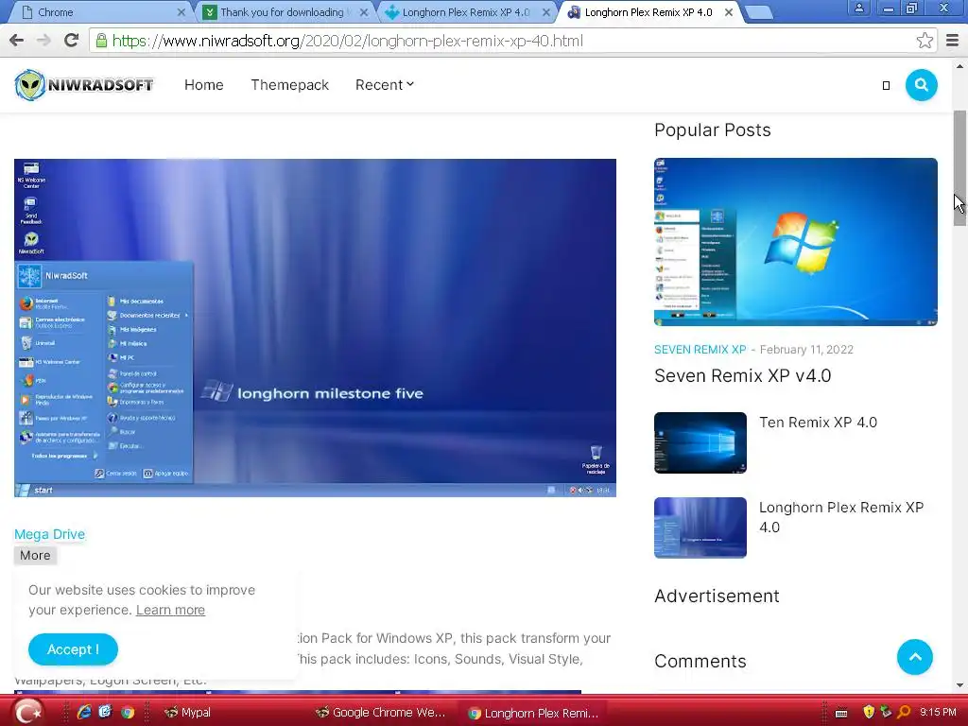Click the Longhorn Plex small sidebar thumbnail
The width and height of the screenshot is (968, 726).
point(700,527)
